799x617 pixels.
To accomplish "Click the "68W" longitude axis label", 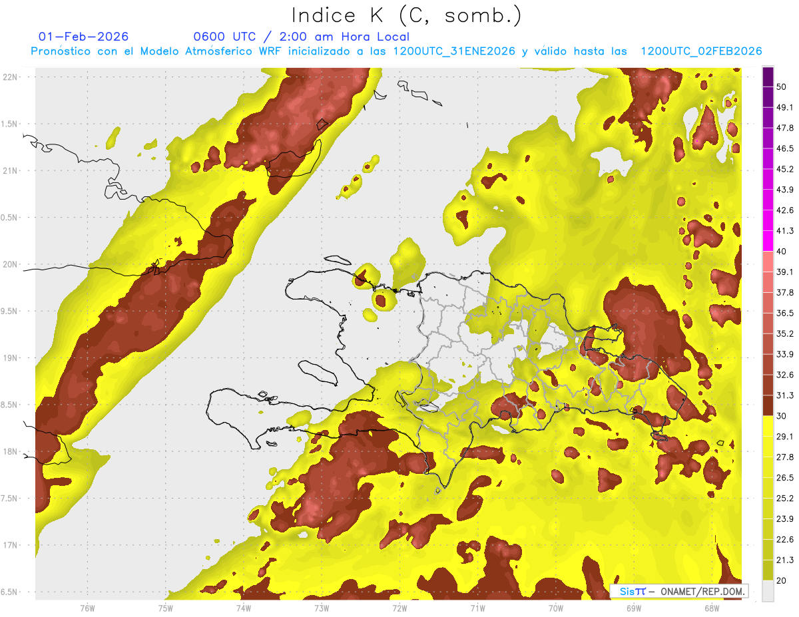I will (712, 608).
